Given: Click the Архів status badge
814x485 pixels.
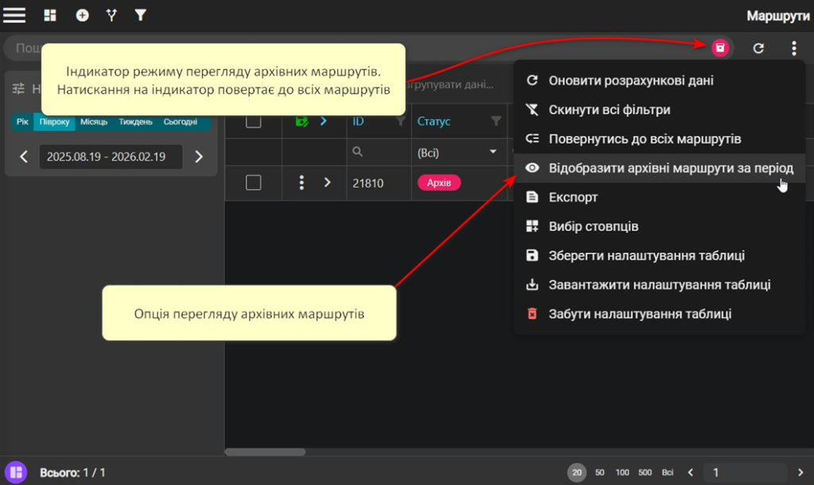Looking at the screenshot, I should (x=439, y=183).
